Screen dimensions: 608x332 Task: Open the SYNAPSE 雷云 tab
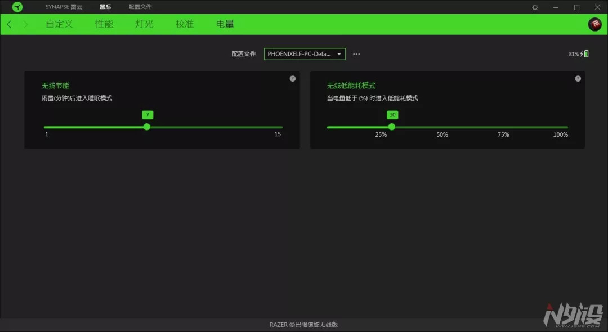[64, 7]
